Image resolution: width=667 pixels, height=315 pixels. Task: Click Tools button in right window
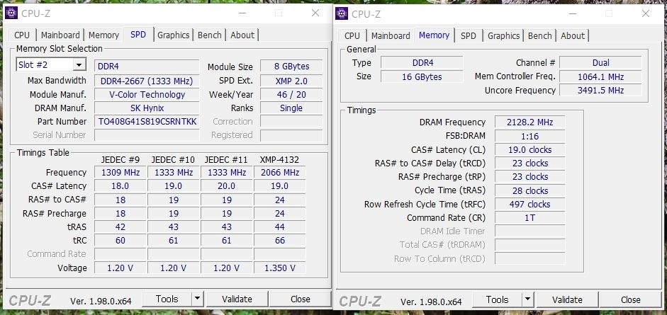498,299
